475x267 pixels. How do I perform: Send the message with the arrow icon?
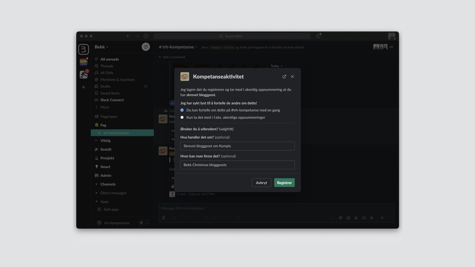click(382, 218)
